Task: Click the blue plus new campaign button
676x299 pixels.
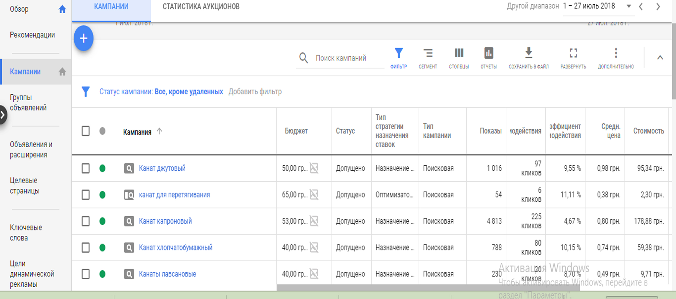Action: pos(84,38)
